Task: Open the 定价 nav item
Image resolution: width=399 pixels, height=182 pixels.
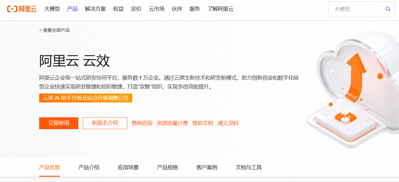Action: pyautogui.click(x=136, y=9)
